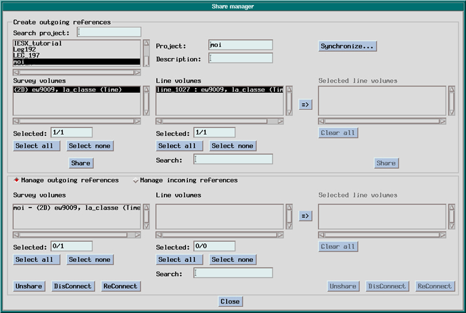Click upper Survey volumes Selected field 1/1
Image resolution: width=466 pixels, height=313 pixels.
click(x=72, y=132)
